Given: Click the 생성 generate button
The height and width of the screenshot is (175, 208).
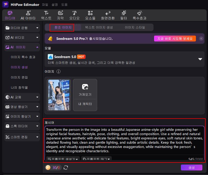Looking at the screenshot, I should pos(192,168).
